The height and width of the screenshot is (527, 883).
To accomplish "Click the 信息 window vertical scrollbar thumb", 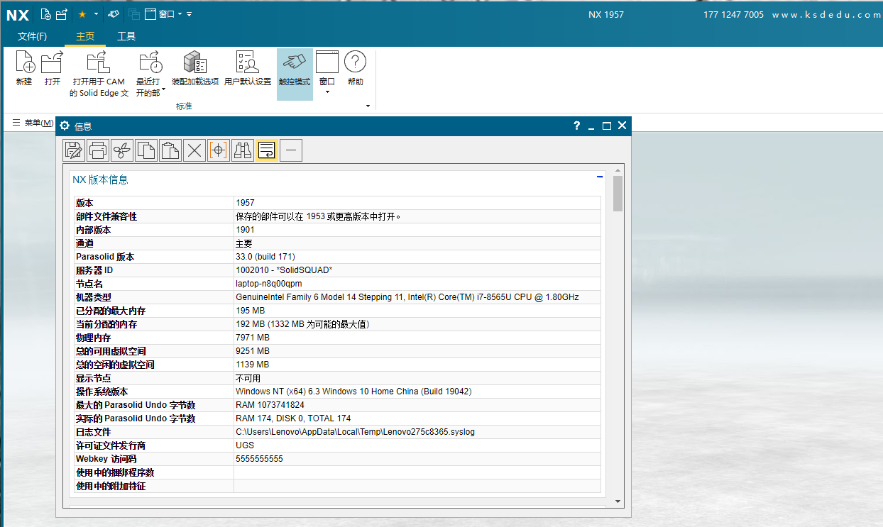I will (x=618, y=194).
